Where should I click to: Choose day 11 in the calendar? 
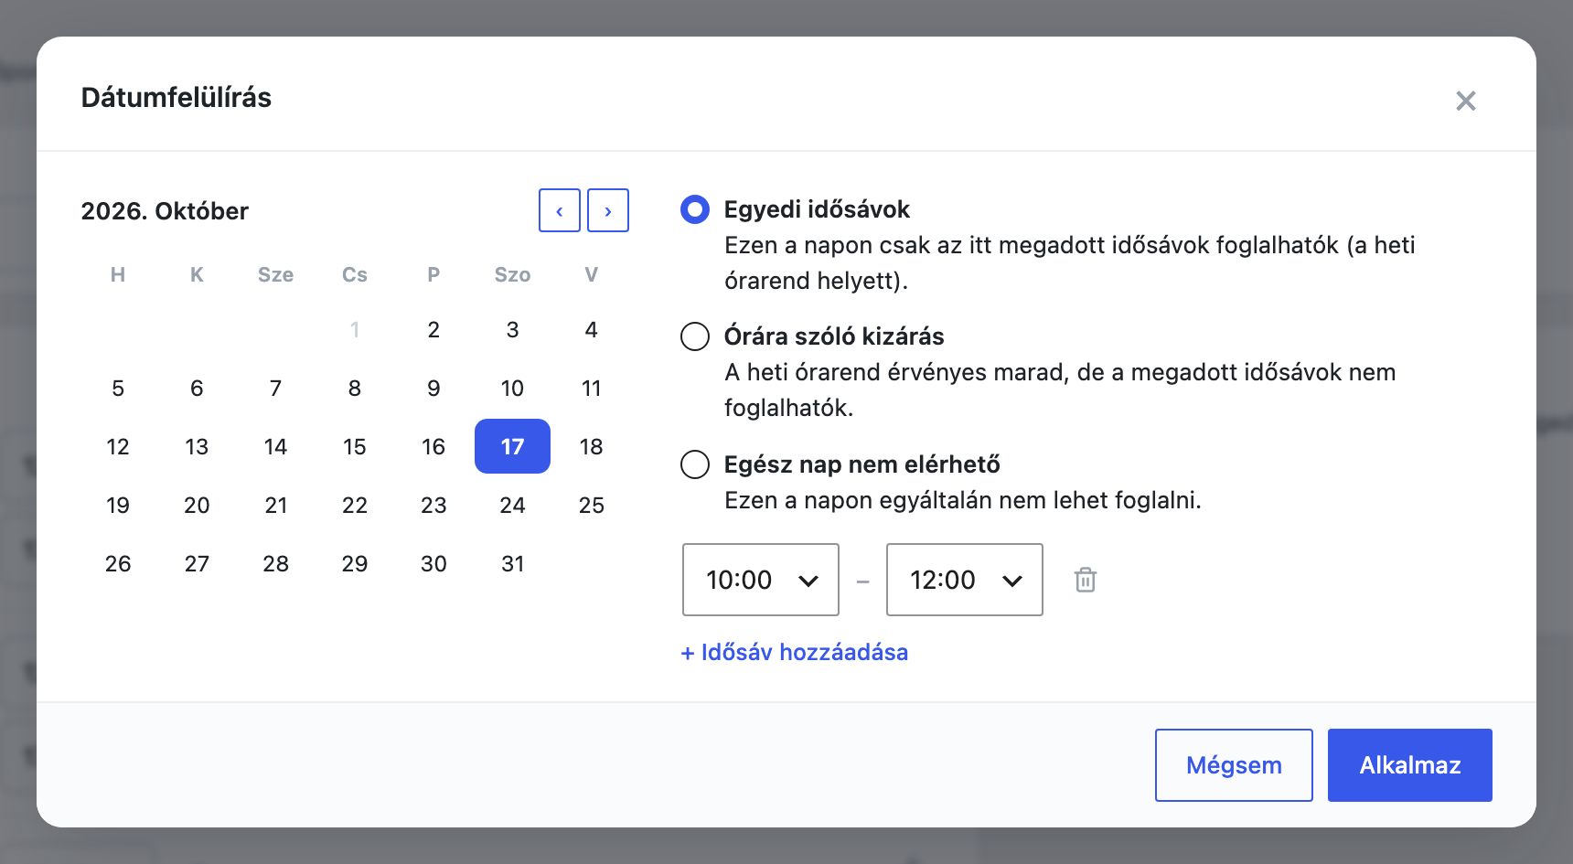pos(592,388)
